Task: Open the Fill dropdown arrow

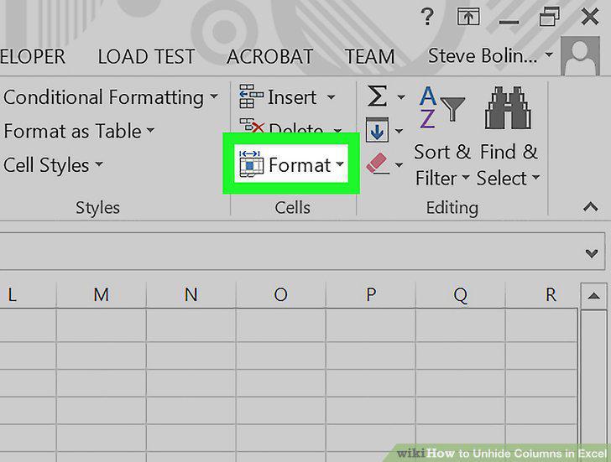Action: coord(399,131)
